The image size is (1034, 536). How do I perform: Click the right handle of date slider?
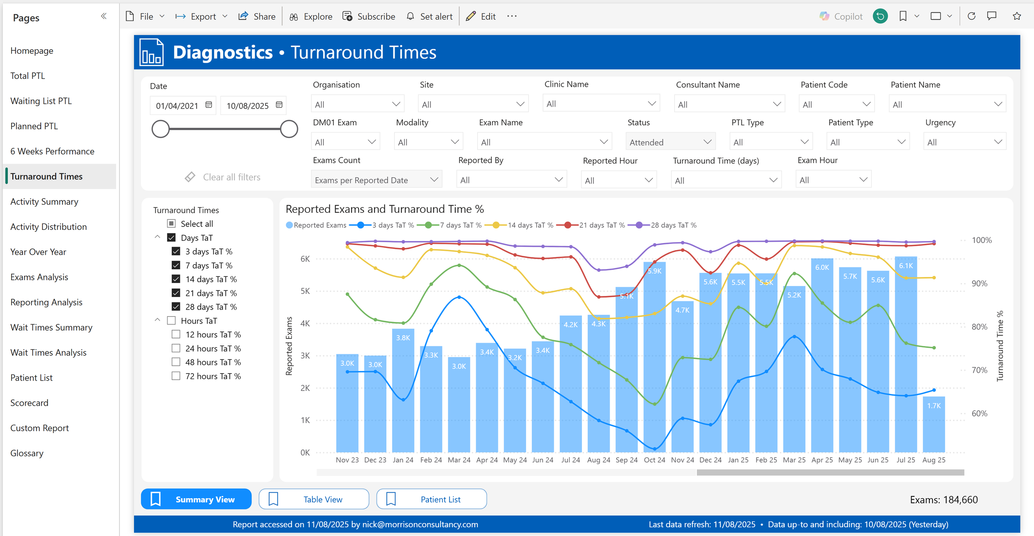(x=289, y=129)
